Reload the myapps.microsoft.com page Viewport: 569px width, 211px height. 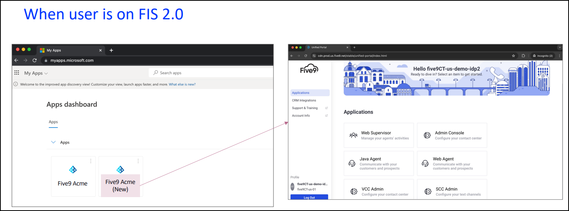pyautogui.click(x=34, y=60)
